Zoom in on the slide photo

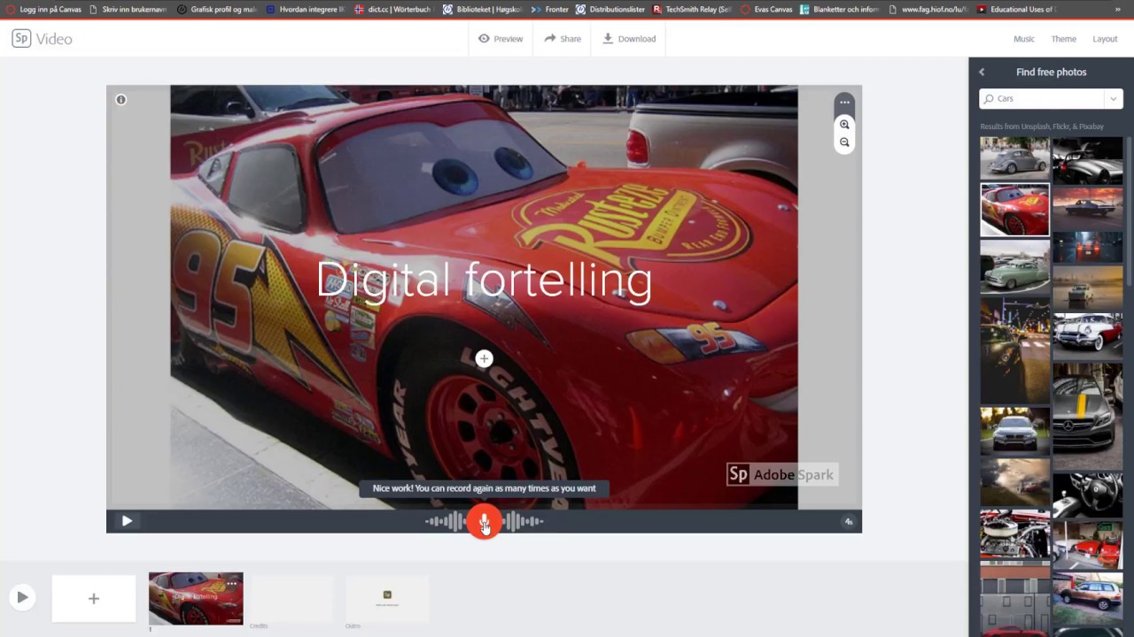pyautogui.click(x=844, y=125)
